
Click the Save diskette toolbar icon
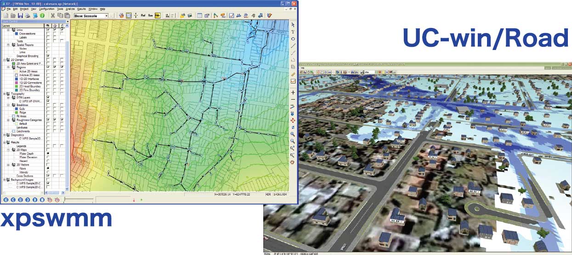click(20, 15)
